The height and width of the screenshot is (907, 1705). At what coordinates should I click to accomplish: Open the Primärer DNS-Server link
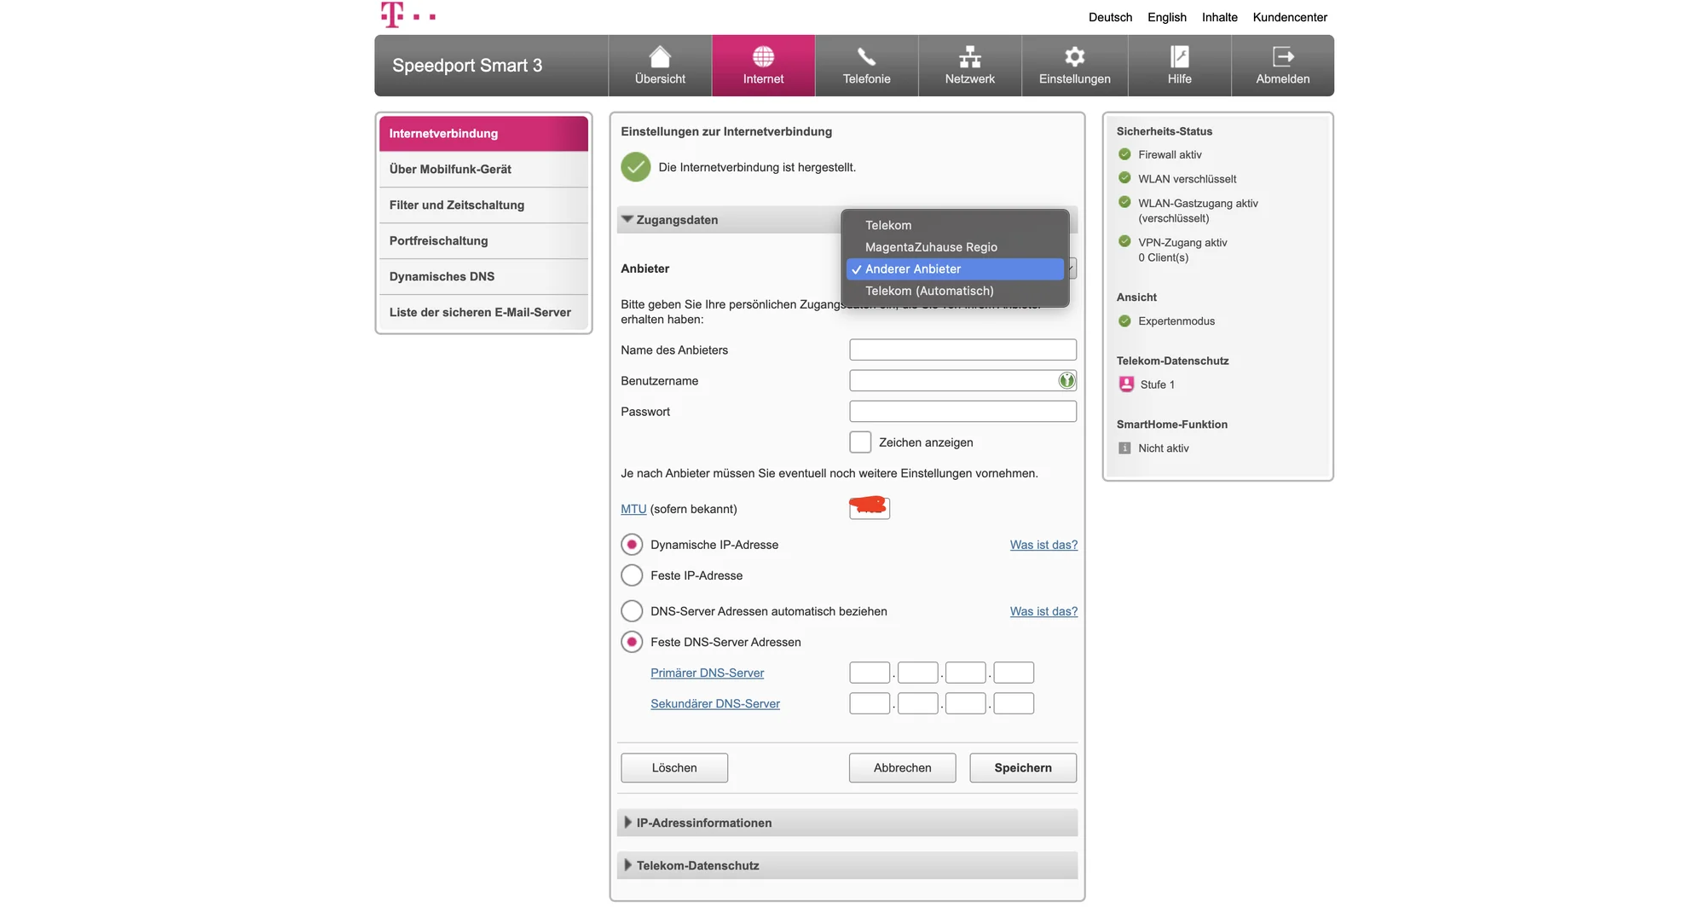pyautogui.click(x=707, y=673)
